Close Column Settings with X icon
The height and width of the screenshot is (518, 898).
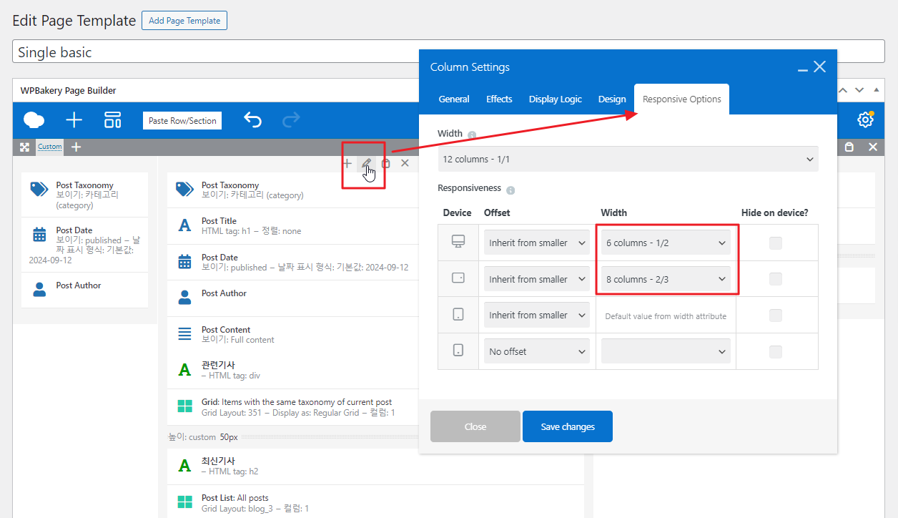tap(820, 67)
